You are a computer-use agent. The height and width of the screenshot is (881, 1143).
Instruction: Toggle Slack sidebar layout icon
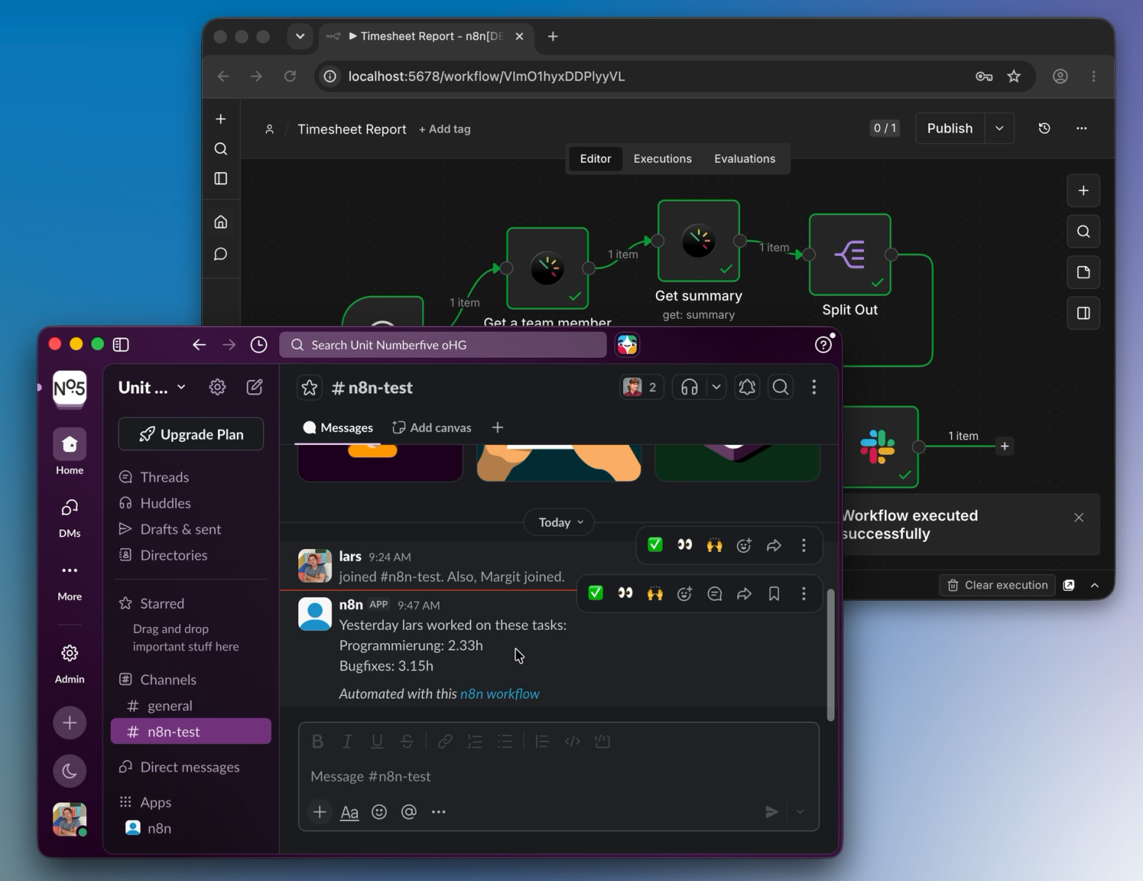(121, 344)
